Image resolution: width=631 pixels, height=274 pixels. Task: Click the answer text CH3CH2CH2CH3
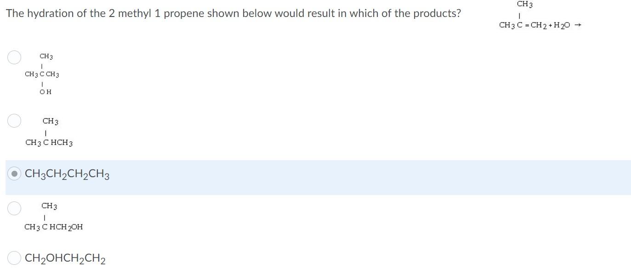[67, 174]
